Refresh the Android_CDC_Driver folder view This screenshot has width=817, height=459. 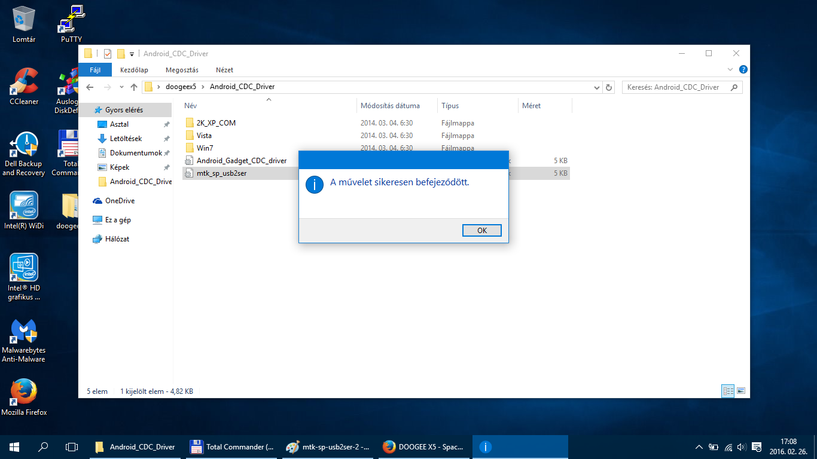tap(609, 87)
